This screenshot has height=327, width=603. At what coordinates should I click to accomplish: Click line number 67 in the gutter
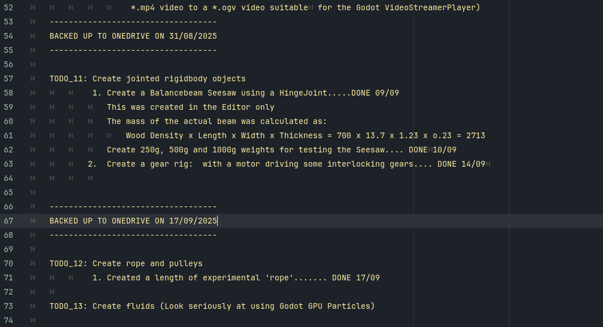pyautogui.click(x=9, y=221)
